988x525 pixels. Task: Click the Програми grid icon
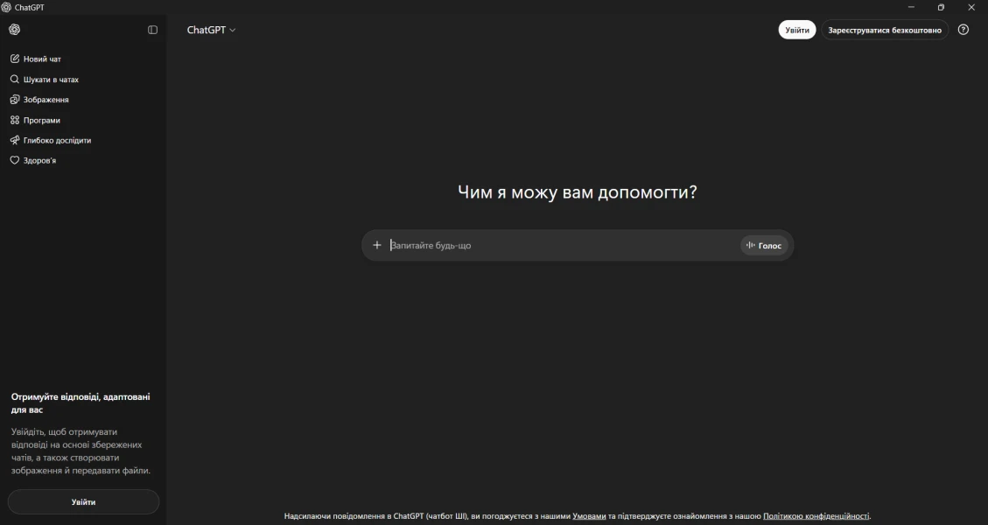(15, 120)
